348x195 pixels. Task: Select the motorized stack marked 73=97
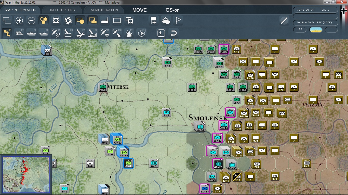[117, 139]
